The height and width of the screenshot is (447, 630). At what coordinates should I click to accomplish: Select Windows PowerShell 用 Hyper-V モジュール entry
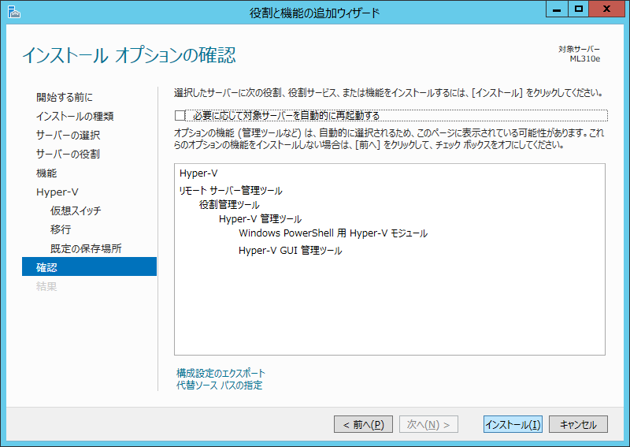pos(332,233)
